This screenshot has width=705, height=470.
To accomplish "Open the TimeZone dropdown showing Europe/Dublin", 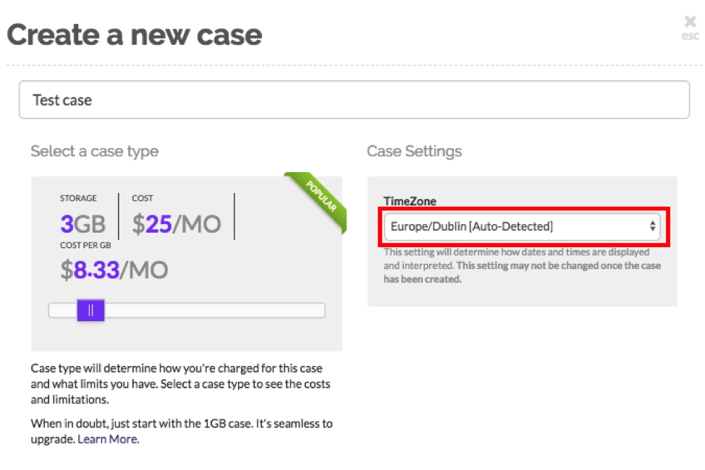I will click(521, 226).
